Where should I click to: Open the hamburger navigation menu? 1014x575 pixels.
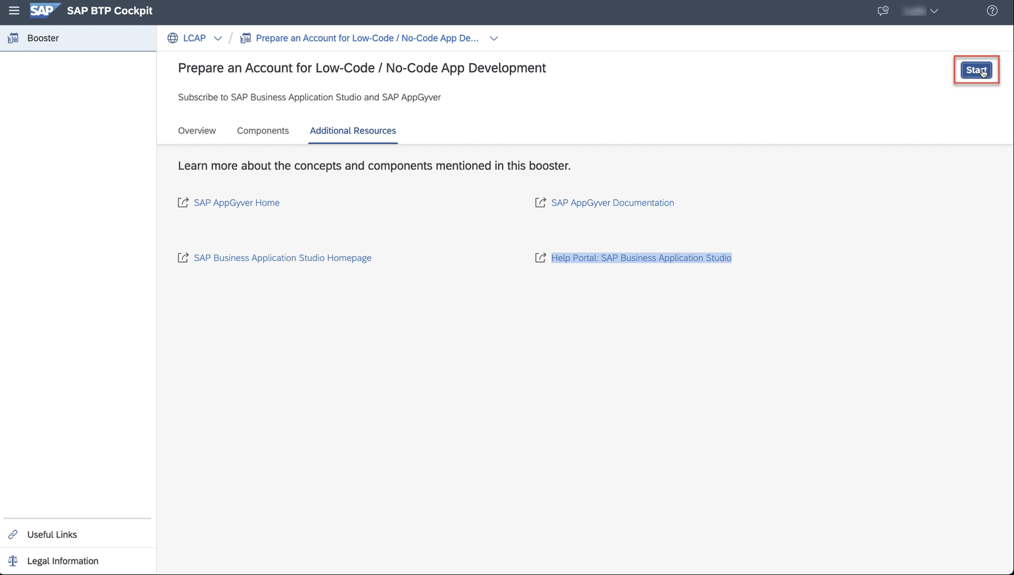[14, 11]
